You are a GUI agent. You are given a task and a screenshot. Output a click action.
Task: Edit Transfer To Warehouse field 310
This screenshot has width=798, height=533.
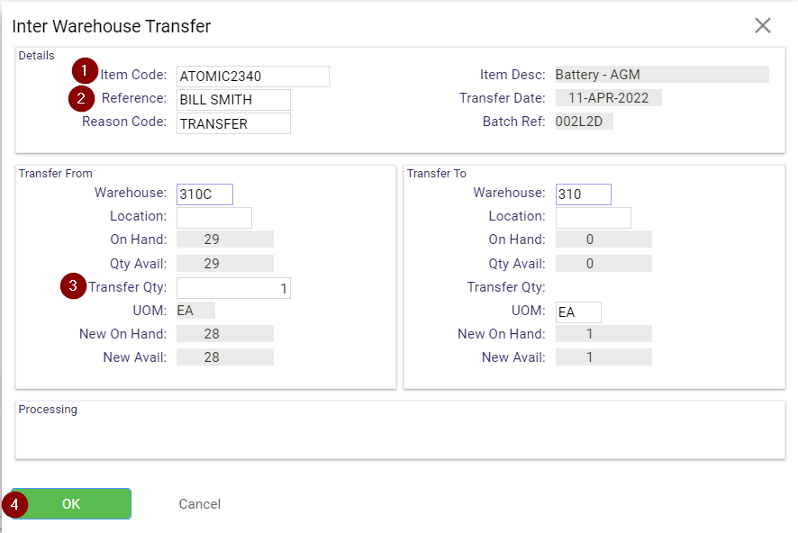584,194
